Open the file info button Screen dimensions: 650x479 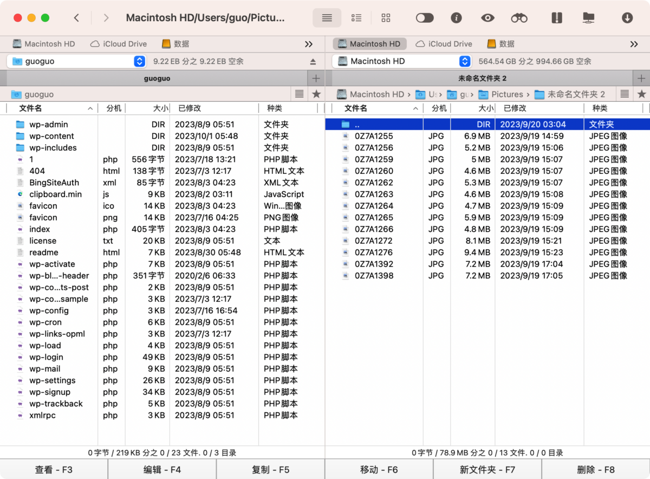(x=456, y=18)
